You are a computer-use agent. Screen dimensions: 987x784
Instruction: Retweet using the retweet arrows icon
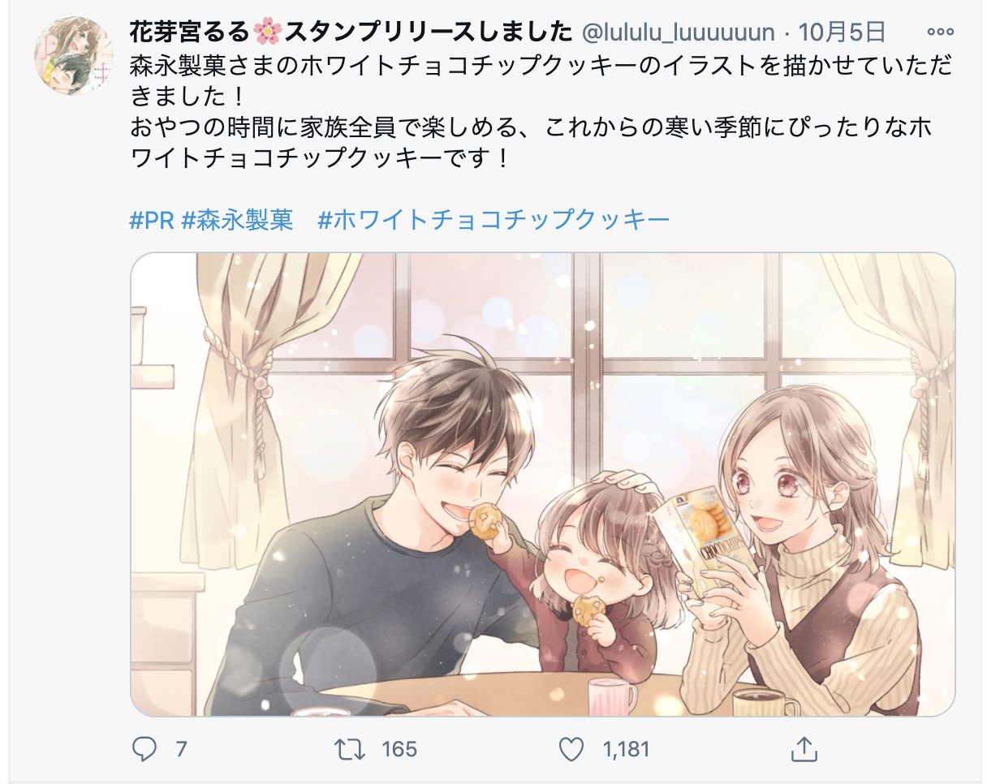pos(350,748)
